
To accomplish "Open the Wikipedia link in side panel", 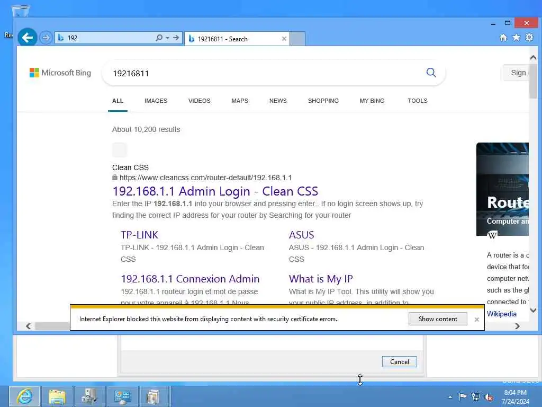I will (x=502, y=314).
